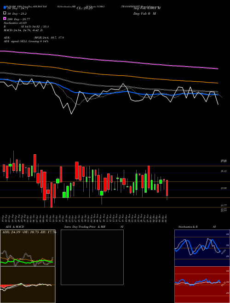Click the 'MACD: 24.34, 24.76, -0.42 D' readout
Viewport: 230px width, 303px height.
click(23, 30)
